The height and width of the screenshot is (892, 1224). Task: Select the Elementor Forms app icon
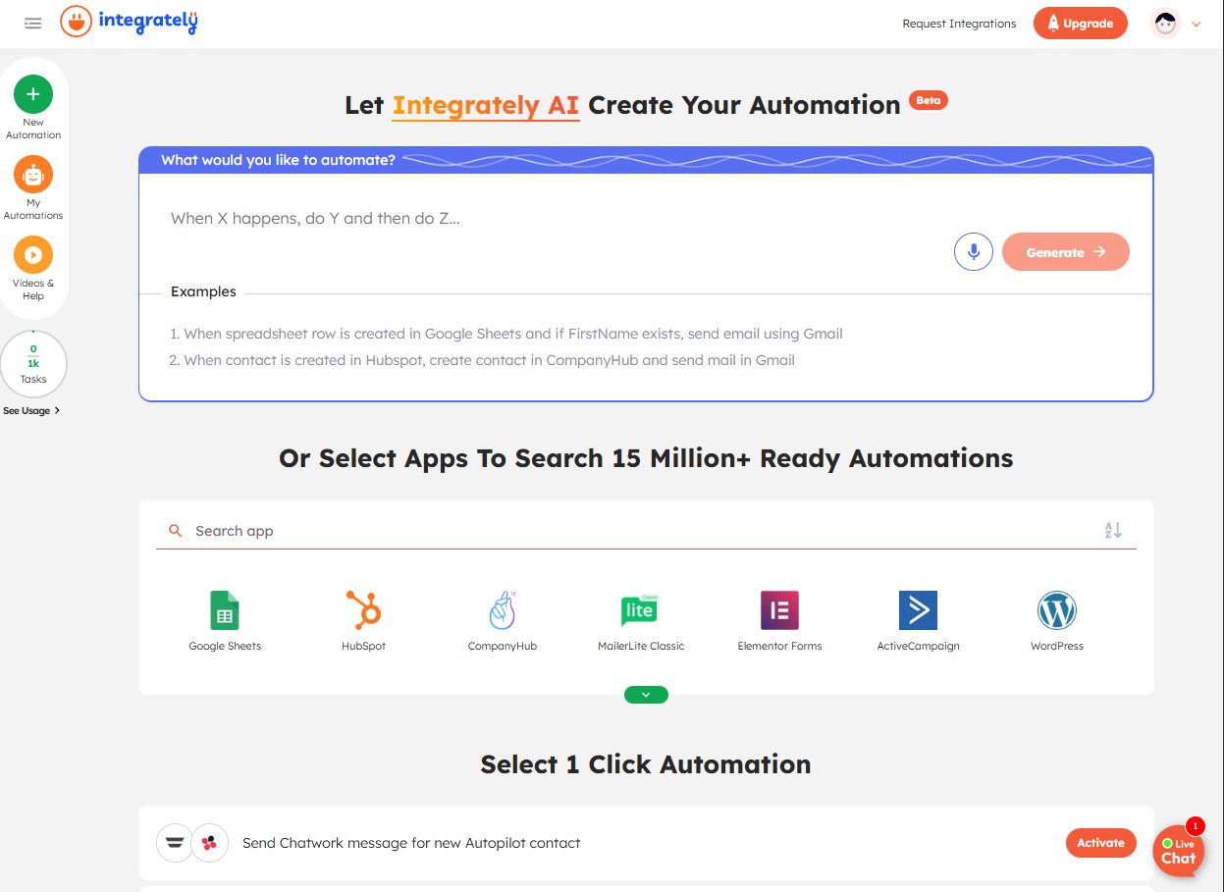[778, 609]
